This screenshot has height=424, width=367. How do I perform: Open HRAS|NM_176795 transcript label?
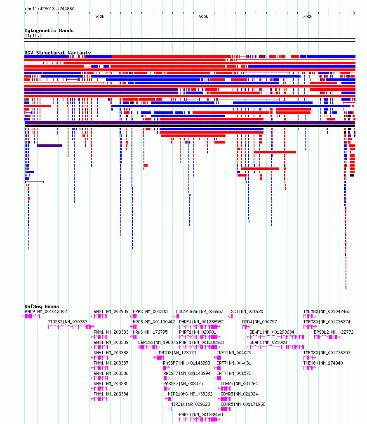(150, 332)
